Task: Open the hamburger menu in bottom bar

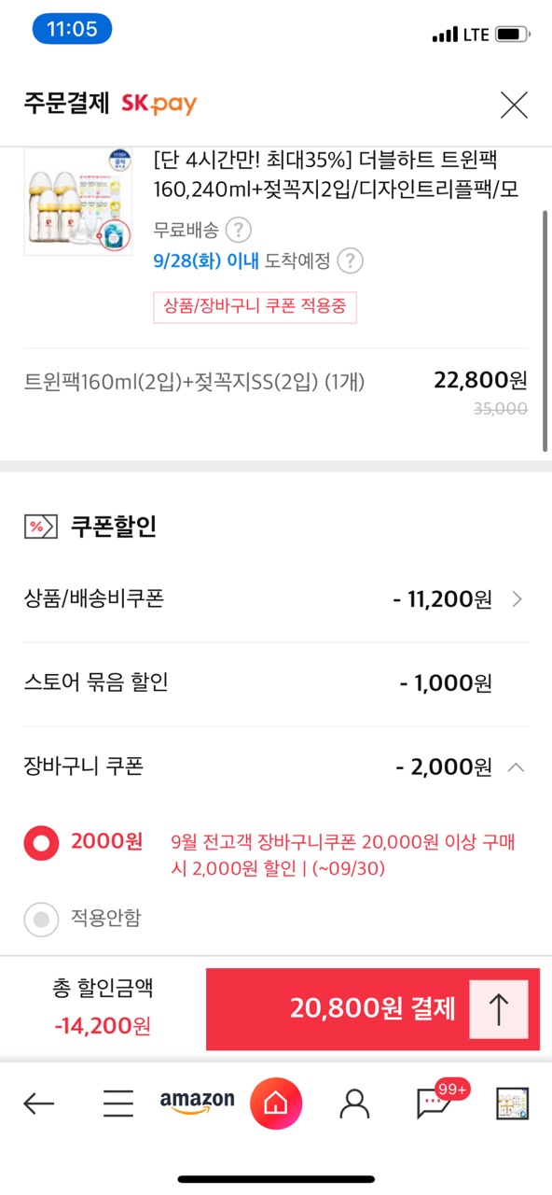Action: point(118,1104)
